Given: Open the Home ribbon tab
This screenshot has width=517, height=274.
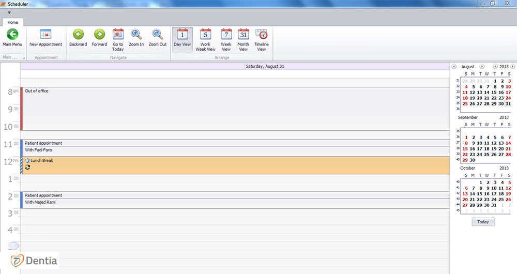Looking at the screenshot, I should point(12,22).
